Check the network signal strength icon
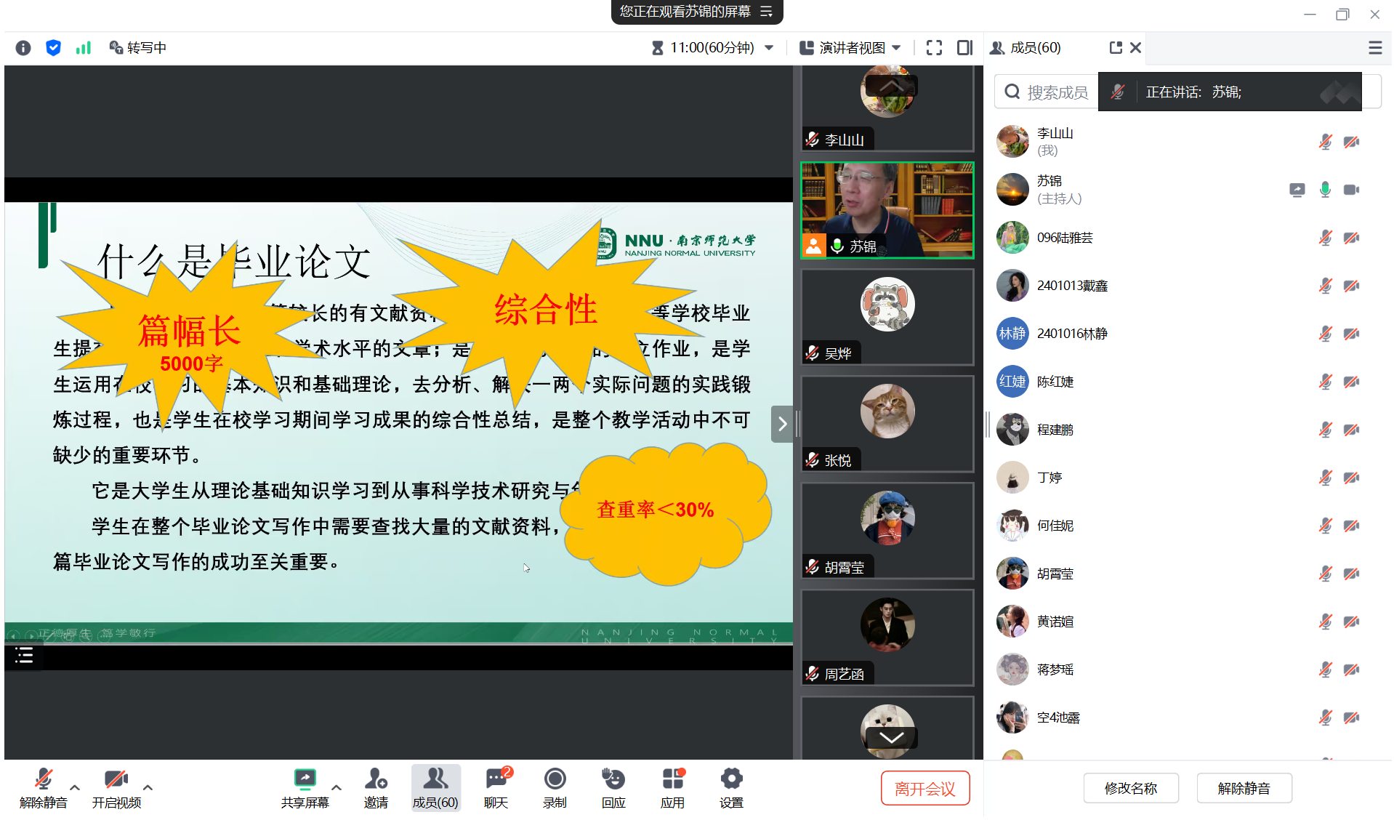This screenshot has height=820, width=1394. point(84,48)
